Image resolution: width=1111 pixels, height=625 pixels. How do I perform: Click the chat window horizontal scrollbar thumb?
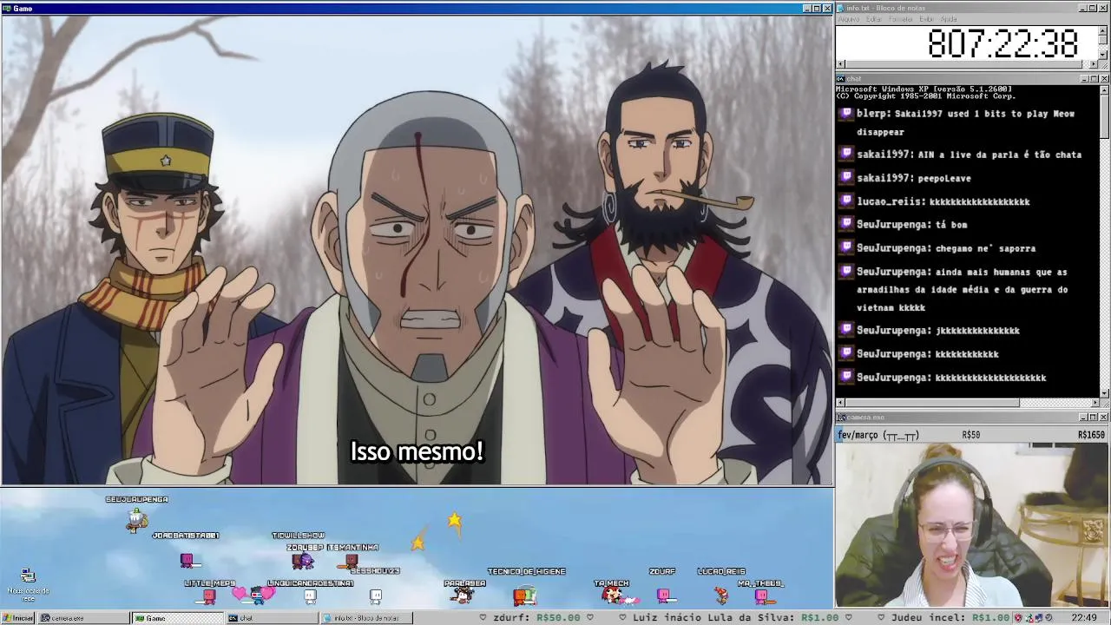tap(932, 403)
